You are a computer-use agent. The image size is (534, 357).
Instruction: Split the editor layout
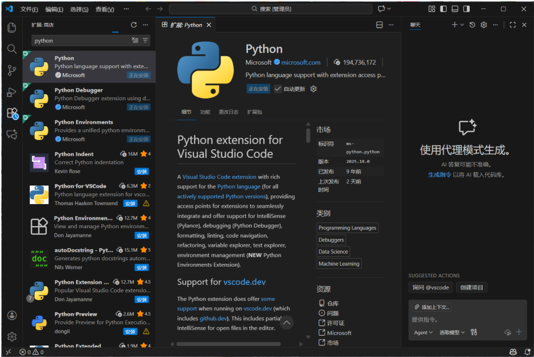point(379,25)
